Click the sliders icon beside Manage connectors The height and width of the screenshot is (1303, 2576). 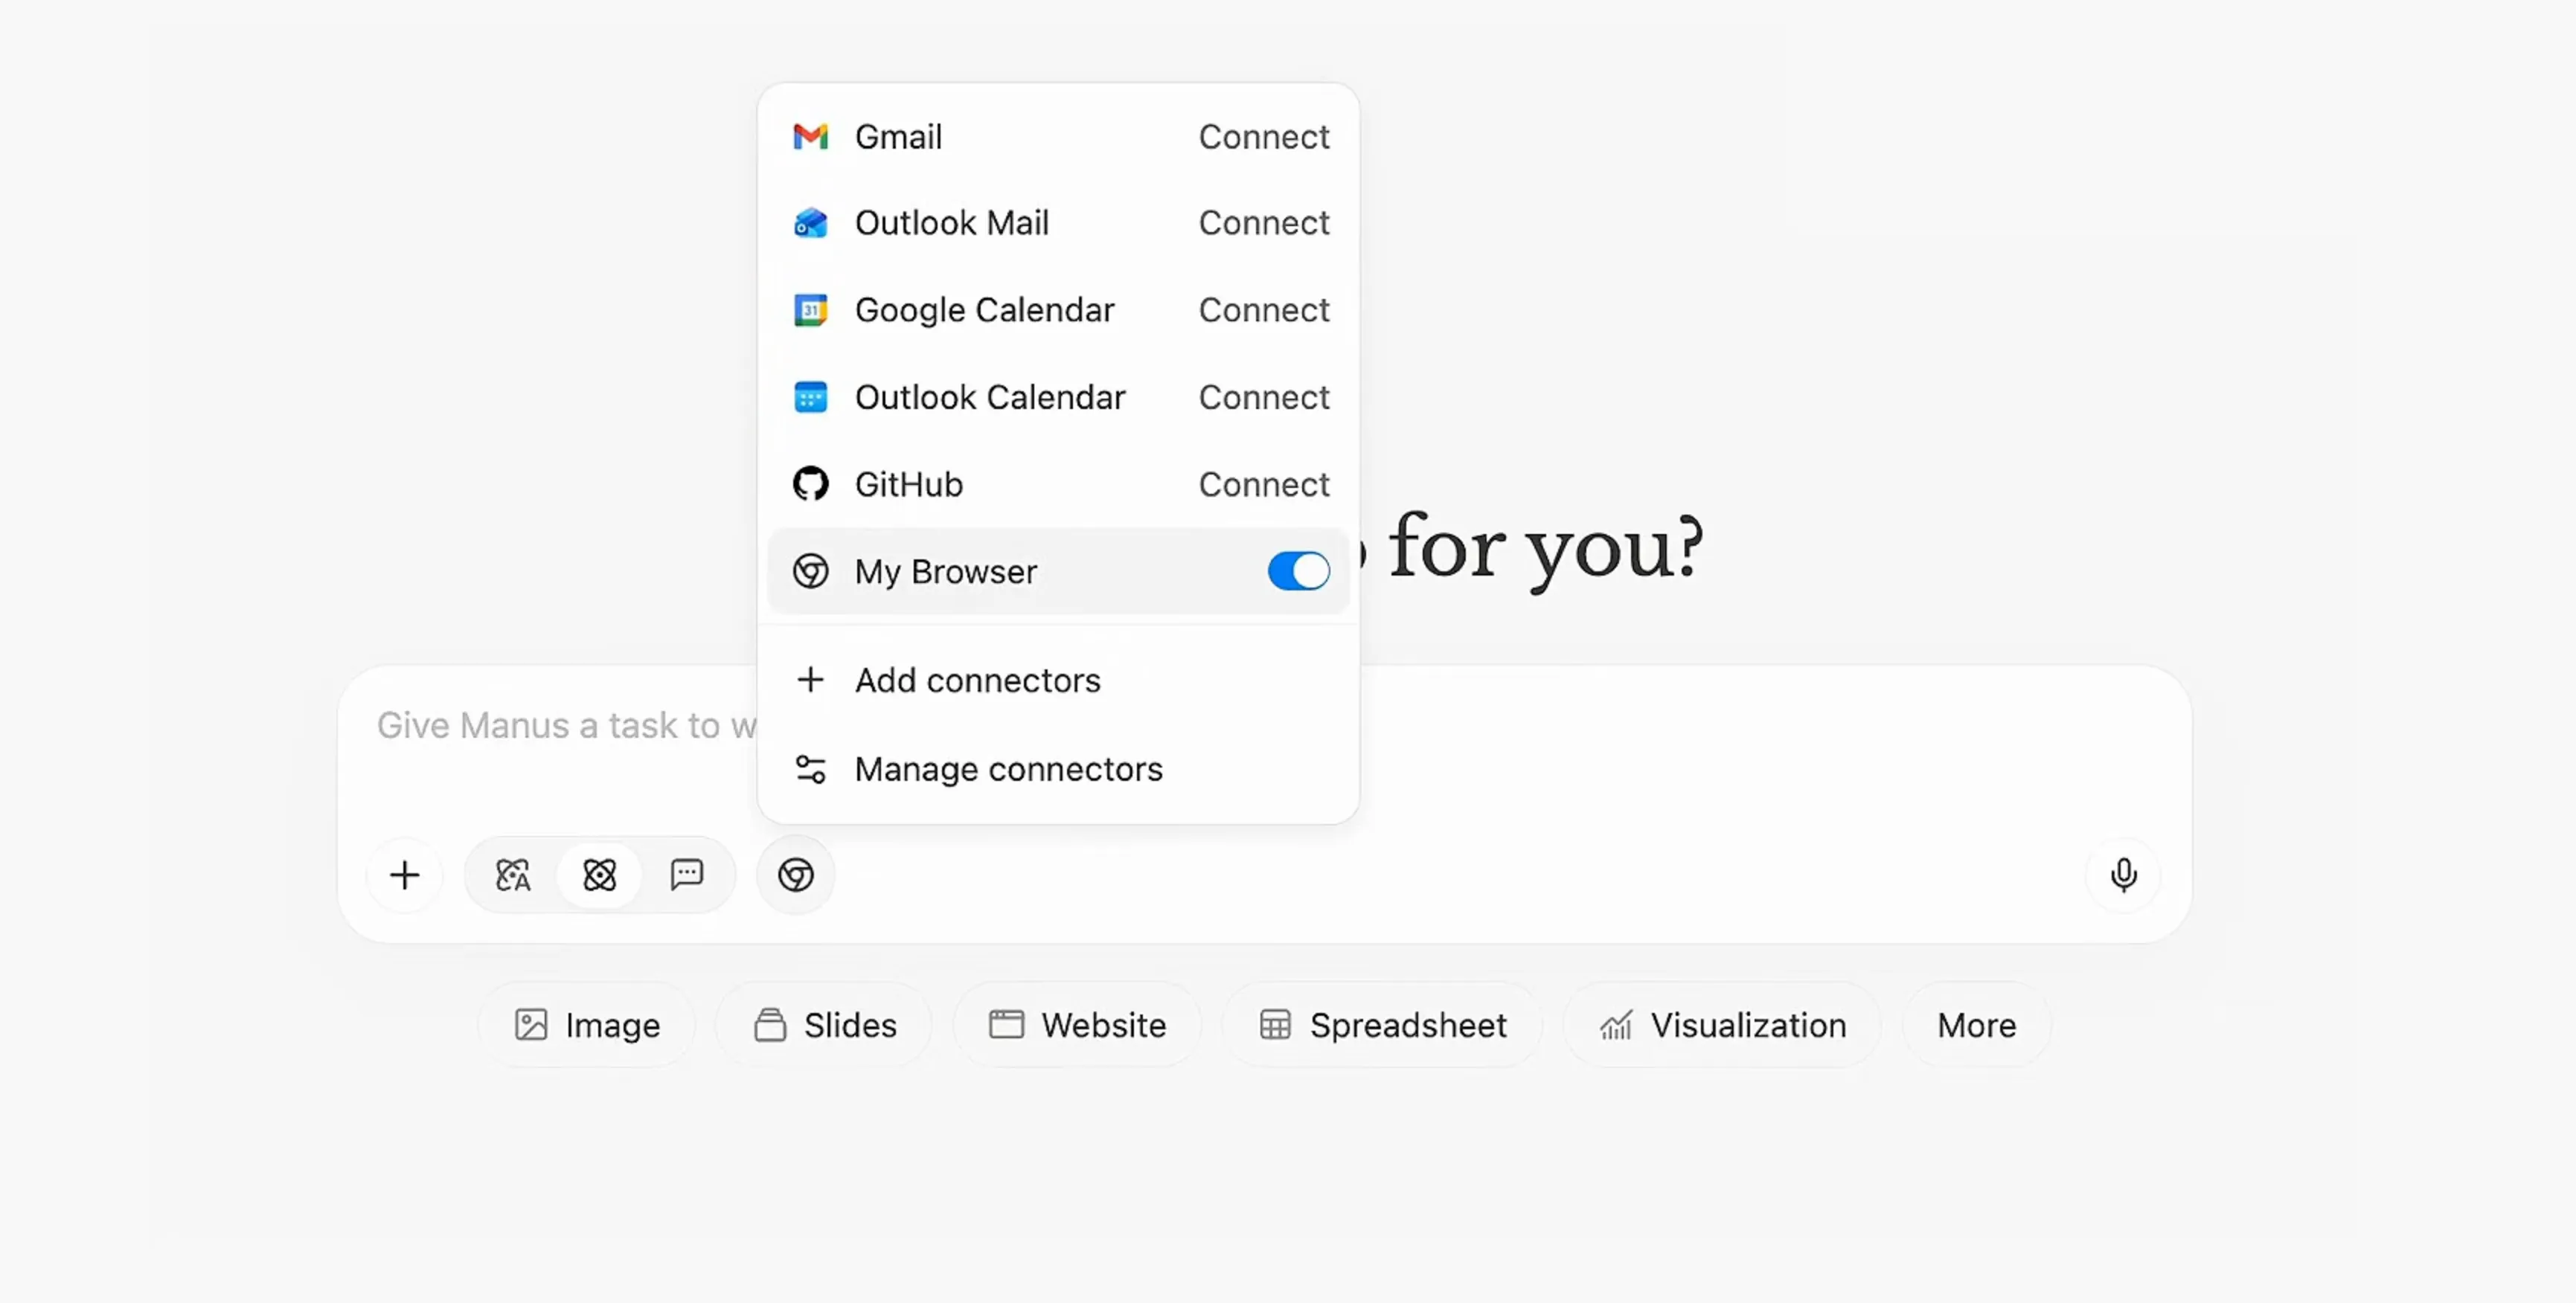(x=810, y=768)
